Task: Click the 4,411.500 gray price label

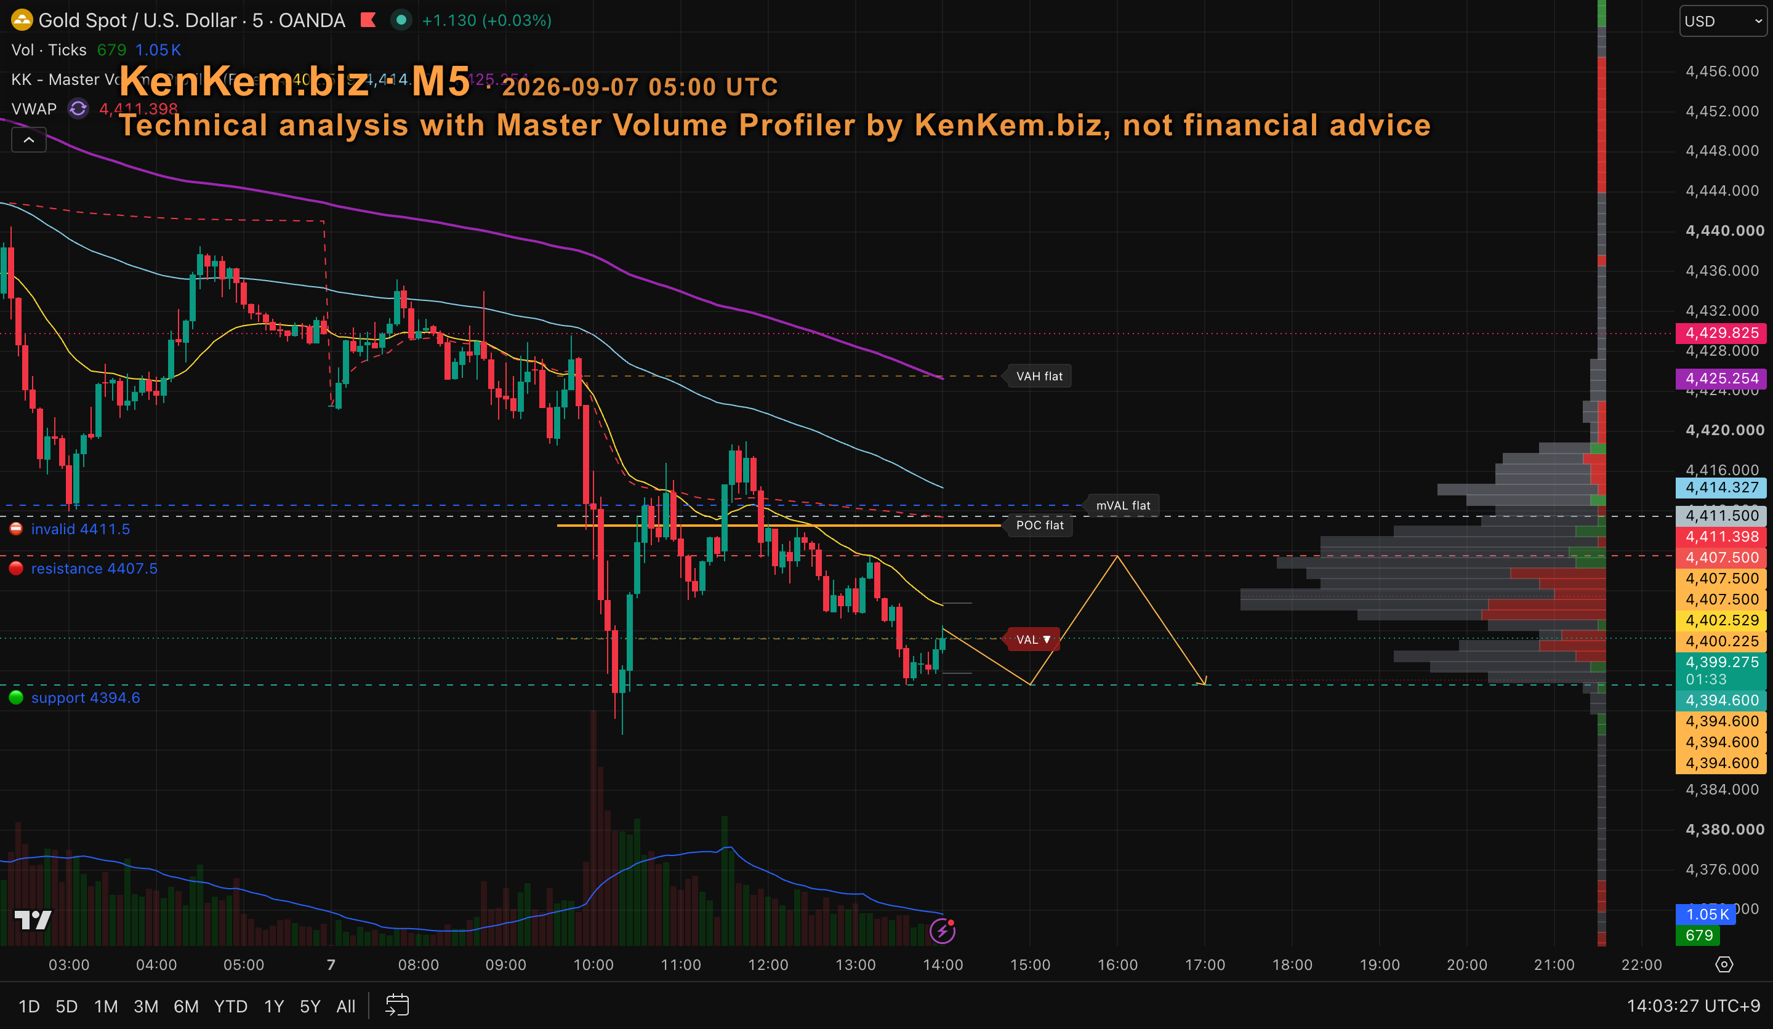Action: click(1722, 516)
